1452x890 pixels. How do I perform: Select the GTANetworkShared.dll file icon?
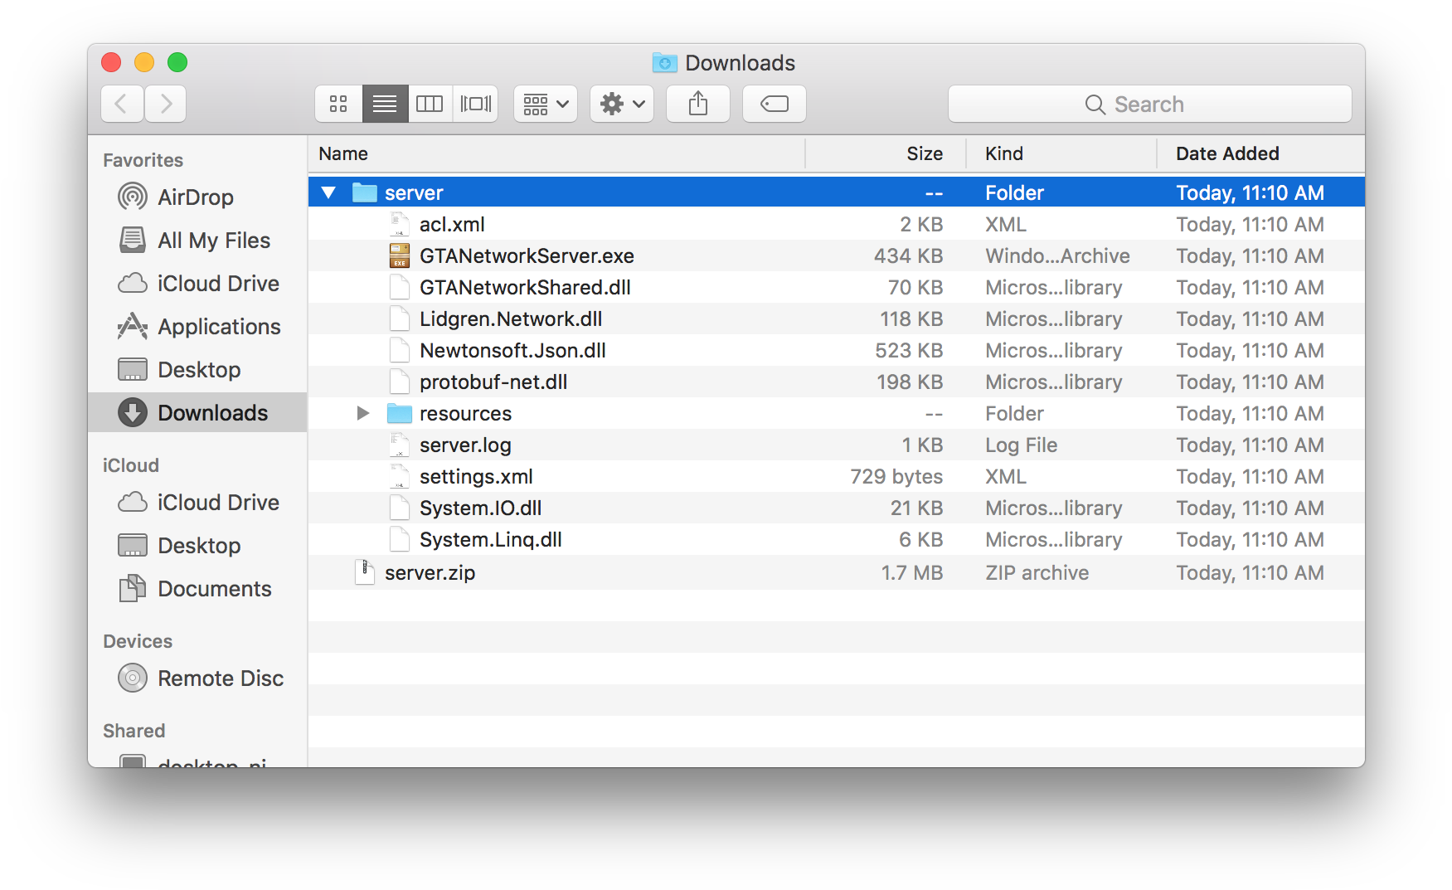400,287
